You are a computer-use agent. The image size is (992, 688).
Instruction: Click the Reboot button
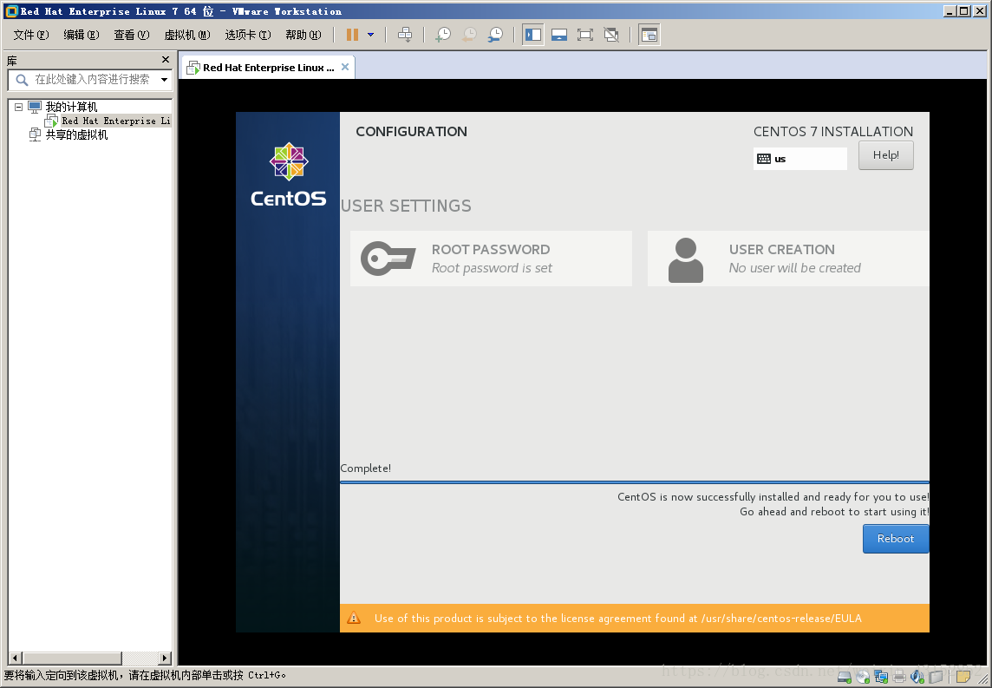click(x=895, y=539)
